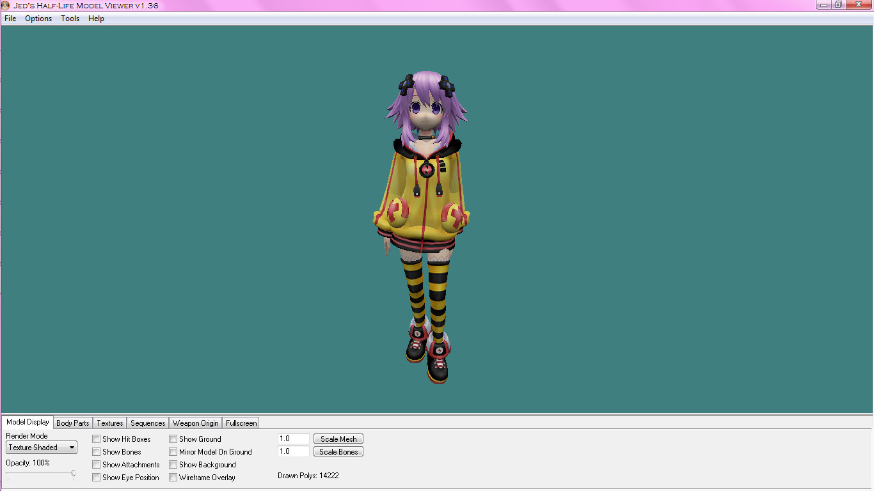Switch to the Textures tab
This screenshot has height=491, width=874.
(109, 423)
